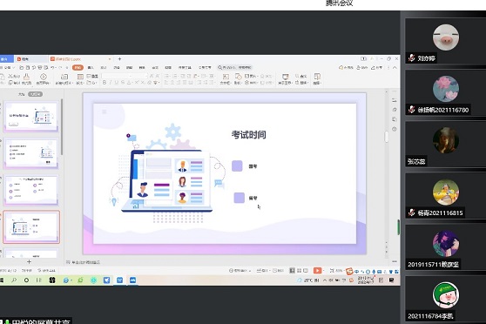Click the slide editor vertical scrollbar thumb
The width and height of the screenshot is (486, 324).
click(x=387, y=137)
